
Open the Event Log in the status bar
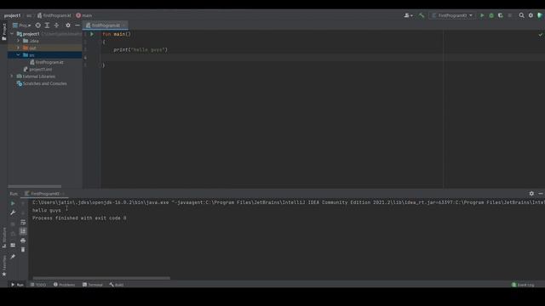(523, 285)
